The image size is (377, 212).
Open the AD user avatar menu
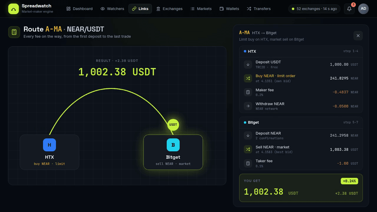tap(363, 9)
